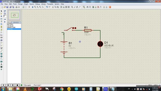161x91 pixels.
Task: Toggle the grid display
Action: 26,7
